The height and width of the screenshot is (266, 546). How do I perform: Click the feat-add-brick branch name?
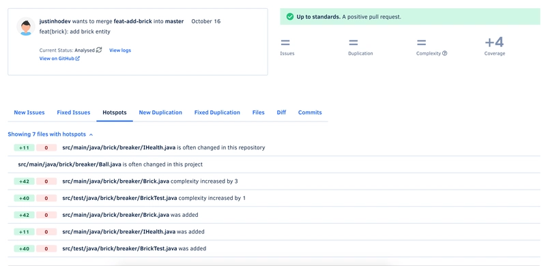(132, 21)
